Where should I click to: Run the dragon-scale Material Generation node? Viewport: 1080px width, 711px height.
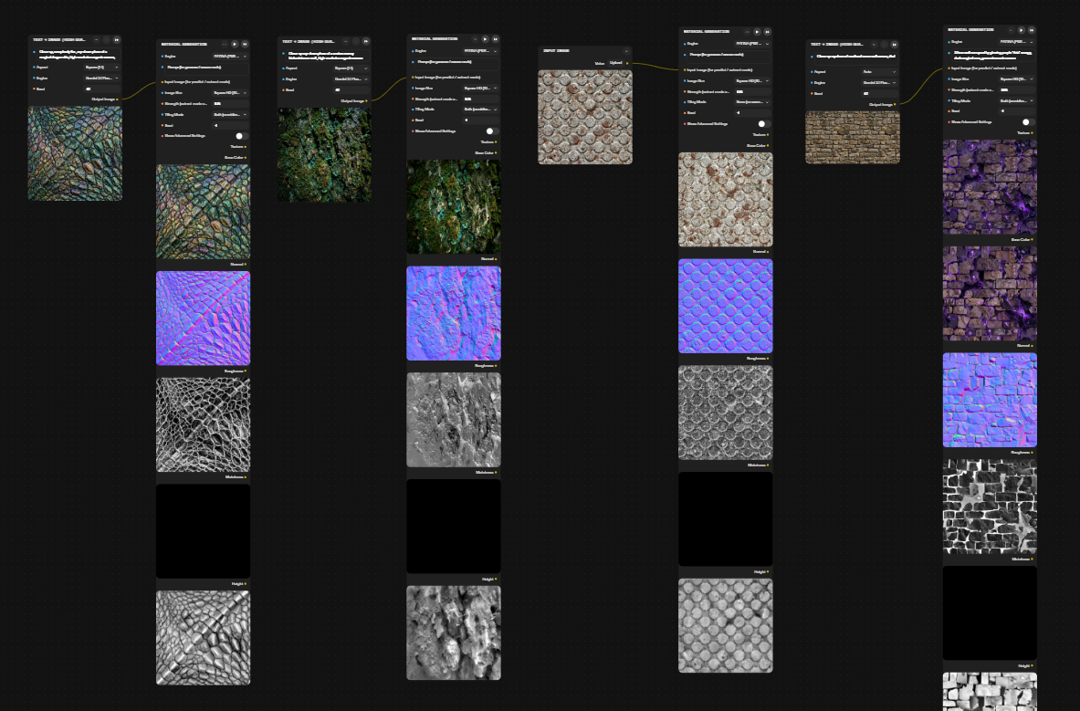tap(235, 44)
